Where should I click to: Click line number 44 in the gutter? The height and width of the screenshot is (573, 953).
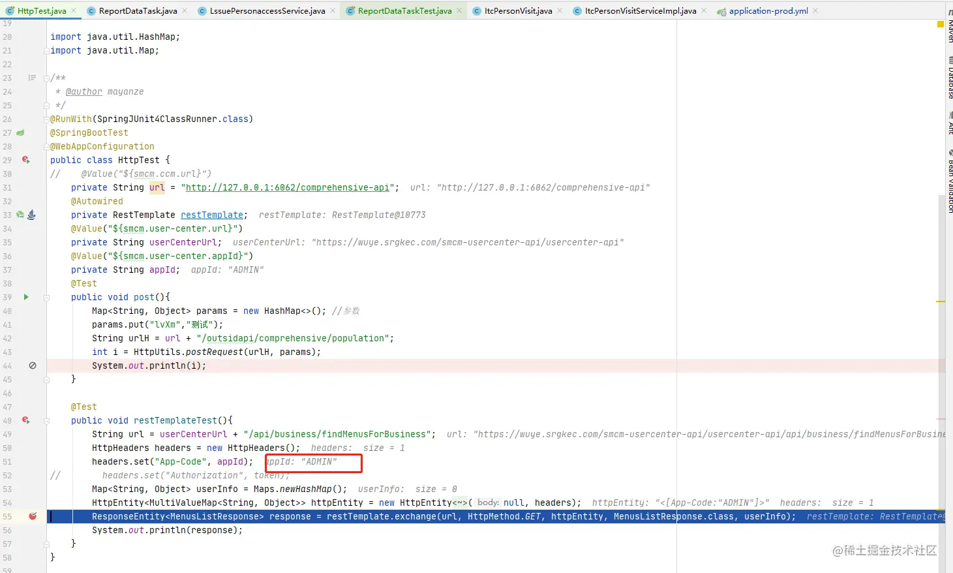point(7,365)
